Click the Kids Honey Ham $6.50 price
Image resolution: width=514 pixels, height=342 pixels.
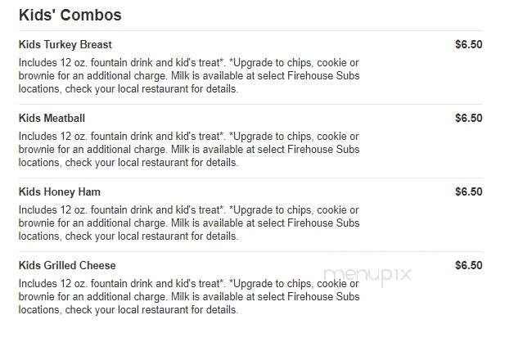pyautogui.click(x=469, y=192)
